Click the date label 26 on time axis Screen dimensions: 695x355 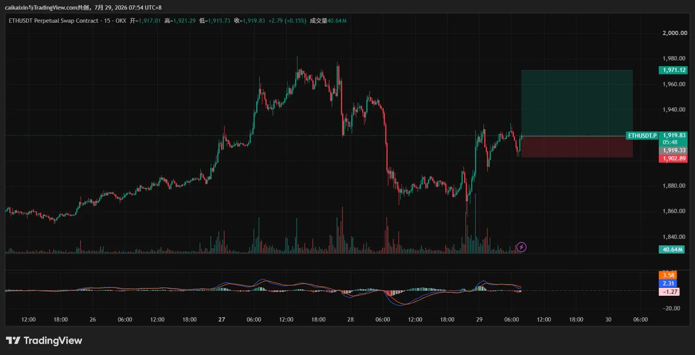(93, 319)
